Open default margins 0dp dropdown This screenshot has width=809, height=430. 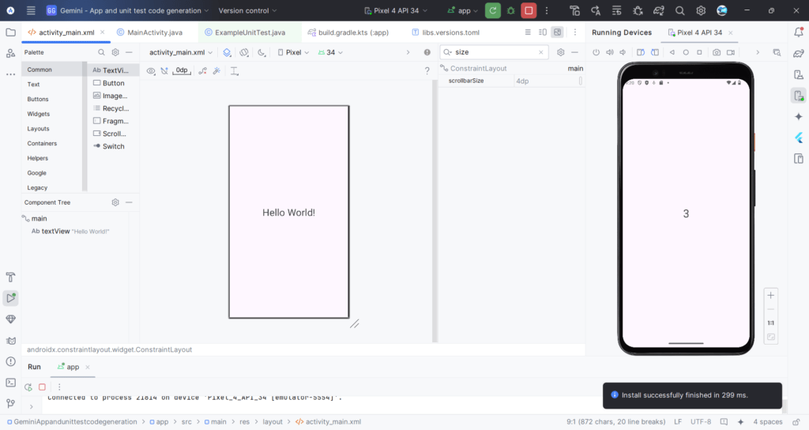(x=182, y=70)
